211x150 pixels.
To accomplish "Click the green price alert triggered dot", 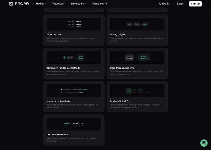I will pyautogui.click(x=62, y=89).
